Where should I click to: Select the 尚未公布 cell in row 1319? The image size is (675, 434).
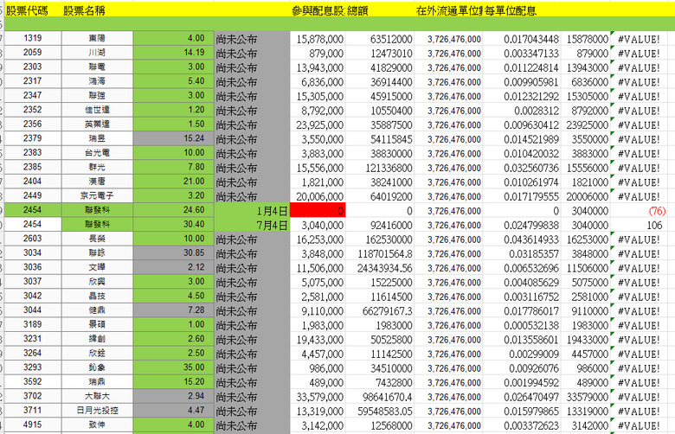(252, 39)
